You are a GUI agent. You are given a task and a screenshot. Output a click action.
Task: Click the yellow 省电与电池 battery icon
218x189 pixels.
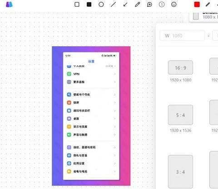tap(69, 171)
